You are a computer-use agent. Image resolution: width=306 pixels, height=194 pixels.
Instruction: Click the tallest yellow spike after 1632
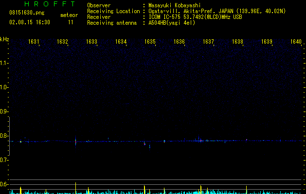75,188
